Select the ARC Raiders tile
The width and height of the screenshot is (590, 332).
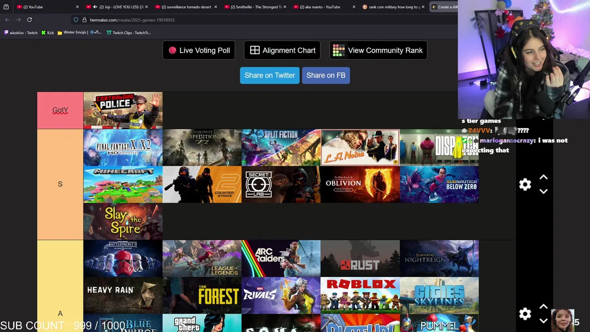click(281, 258)
